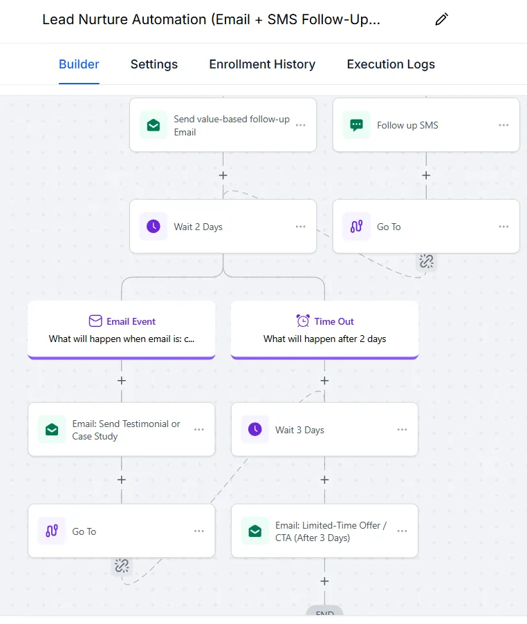Click the email icon on the Limited-Time Offer step

pos(255,531)
